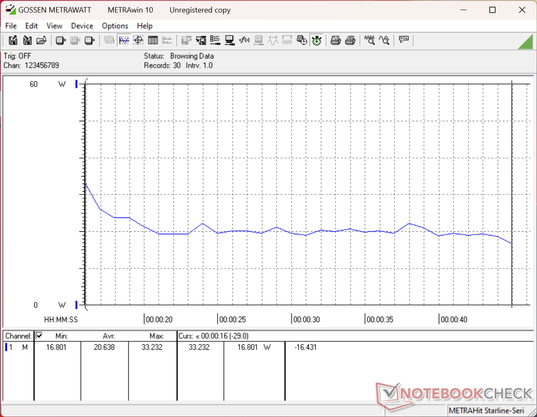Open a file with the folder icon
Image resolution: width=537 pixels, height=417 pixels.
click(x=41, y=40)
